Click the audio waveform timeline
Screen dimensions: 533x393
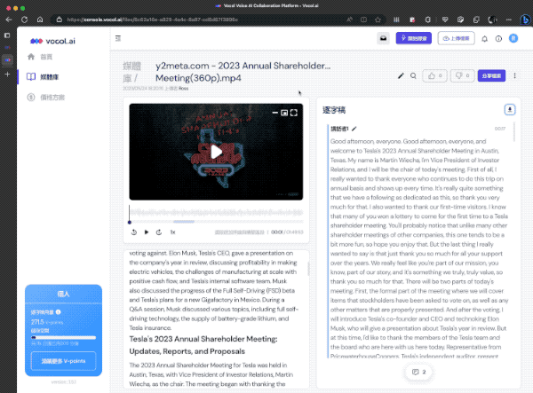pyautogui.click(x=216, y=212)
